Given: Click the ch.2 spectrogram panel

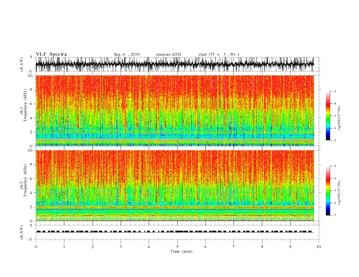Looking at the screenshot, I should pyautogui.click(x=175, y=186).
